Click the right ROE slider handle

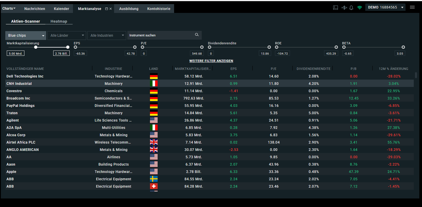(336, 47)
